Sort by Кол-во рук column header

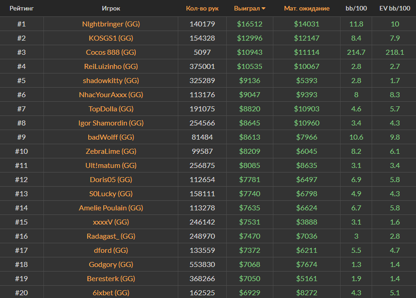[x=202, y=8]
